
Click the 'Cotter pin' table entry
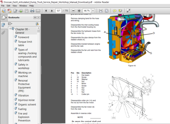pyautogui.click(x=85, y=94)
